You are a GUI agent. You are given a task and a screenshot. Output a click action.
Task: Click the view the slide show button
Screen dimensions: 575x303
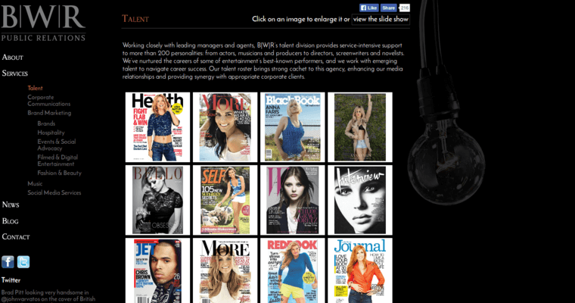[381, 19]
